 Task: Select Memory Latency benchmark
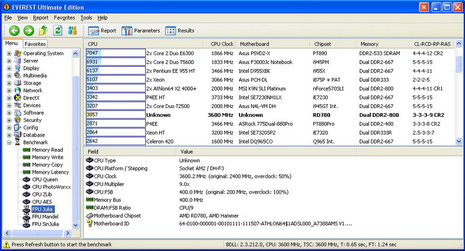[51, 172]
